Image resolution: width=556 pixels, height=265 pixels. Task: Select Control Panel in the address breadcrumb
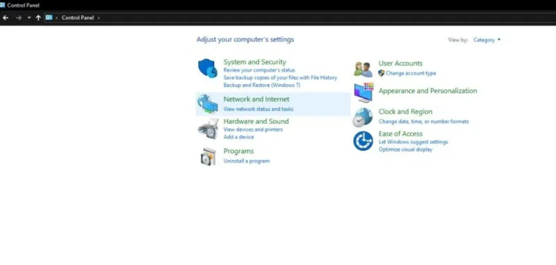pyautogui.click(x=78, y=18)
